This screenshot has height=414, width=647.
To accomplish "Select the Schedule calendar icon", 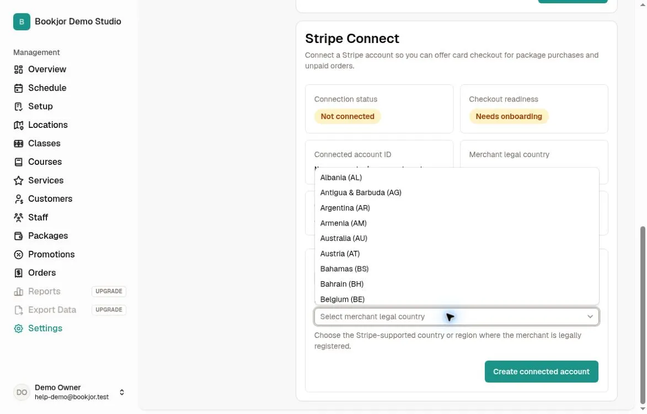I will 19,88.
